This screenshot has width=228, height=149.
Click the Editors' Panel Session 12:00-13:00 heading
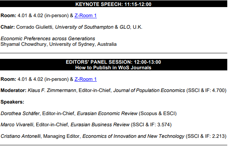click(113, 62)
